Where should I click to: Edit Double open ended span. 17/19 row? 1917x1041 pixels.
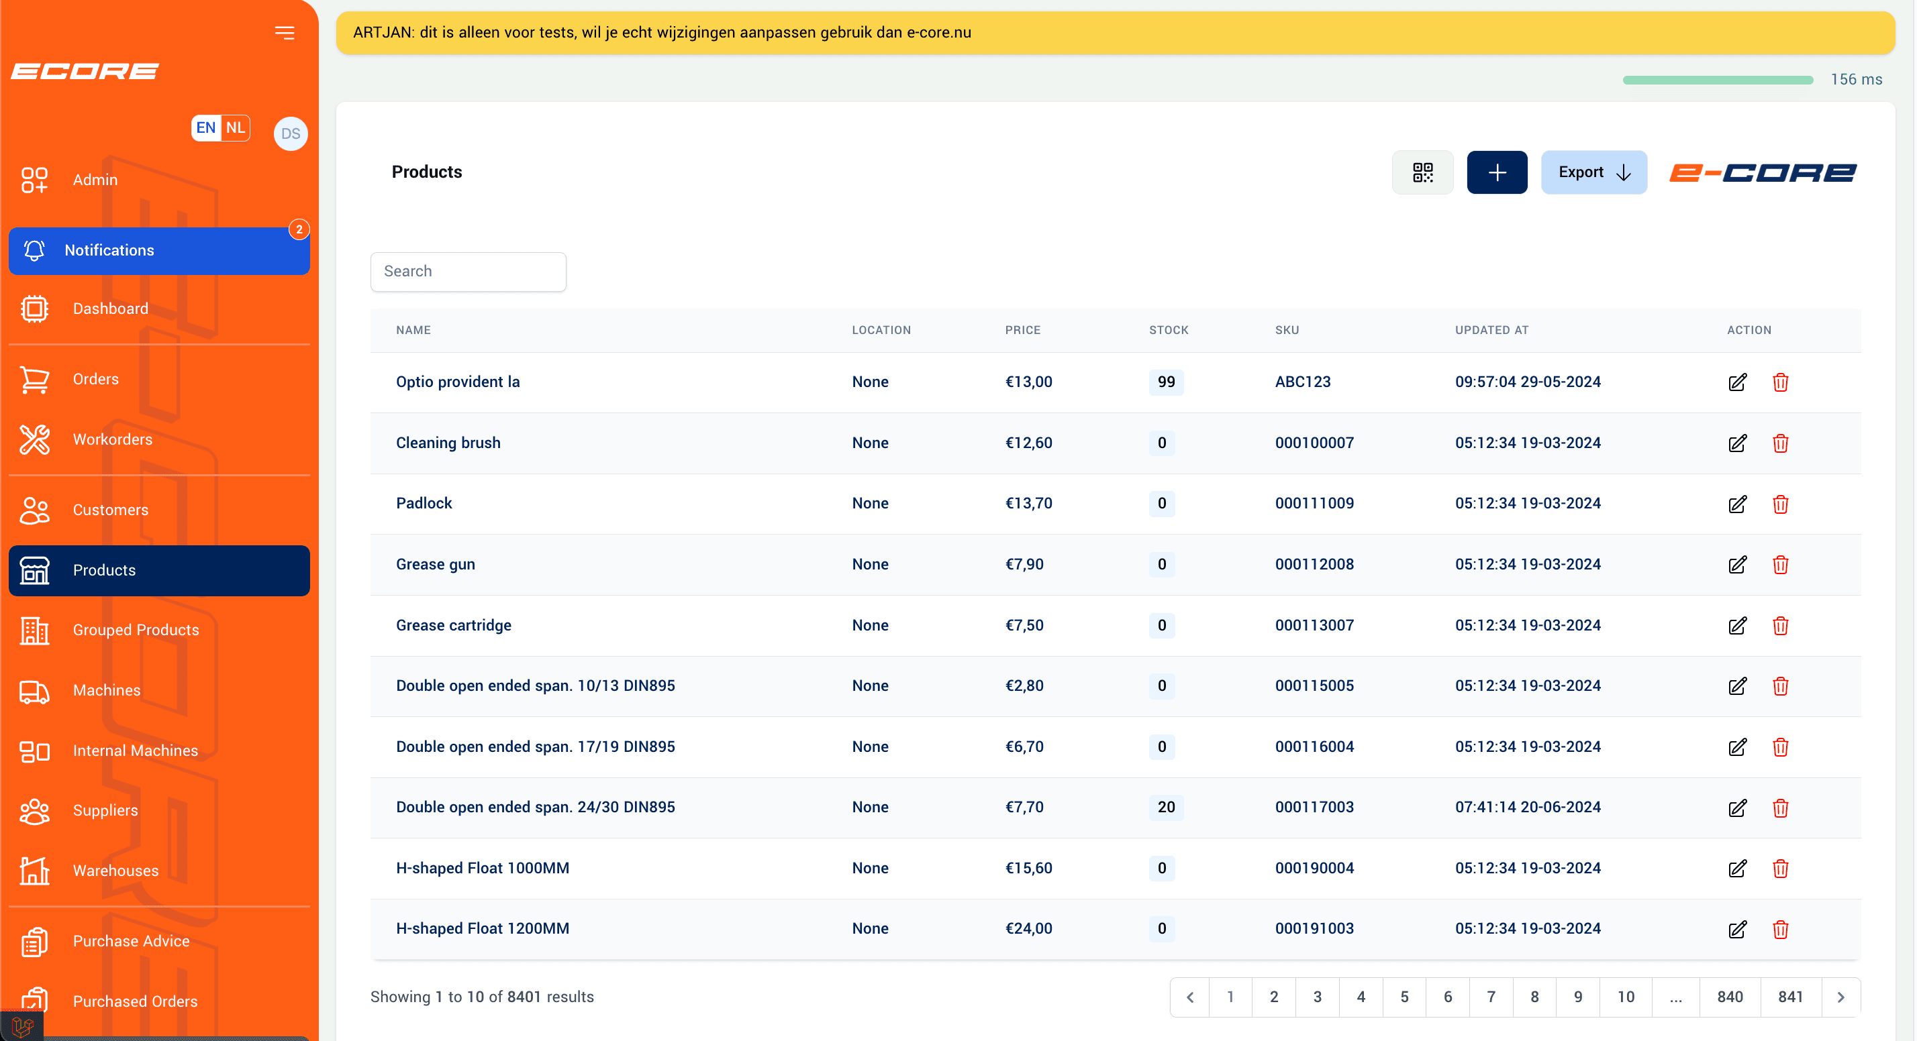point(1737,747)
